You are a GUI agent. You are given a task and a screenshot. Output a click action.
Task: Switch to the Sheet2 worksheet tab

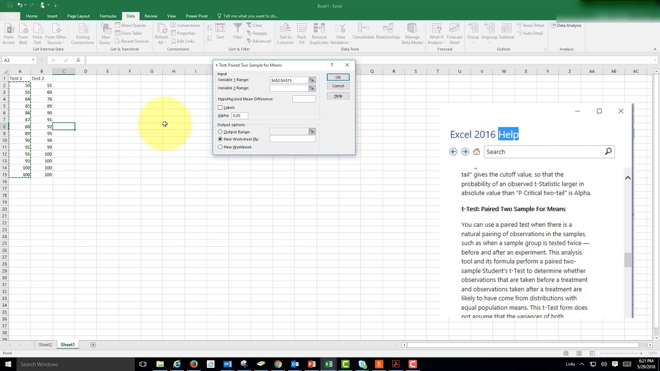point(45,345)
